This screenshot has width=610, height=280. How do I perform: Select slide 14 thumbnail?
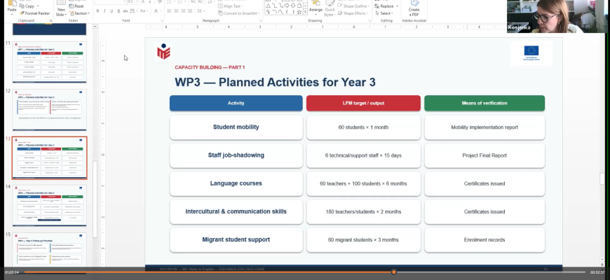[x=49, y=205]
